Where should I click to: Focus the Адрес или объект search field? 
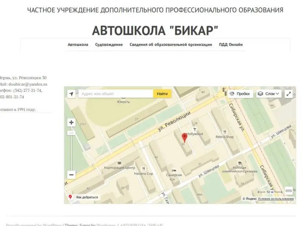pos(116,94)
